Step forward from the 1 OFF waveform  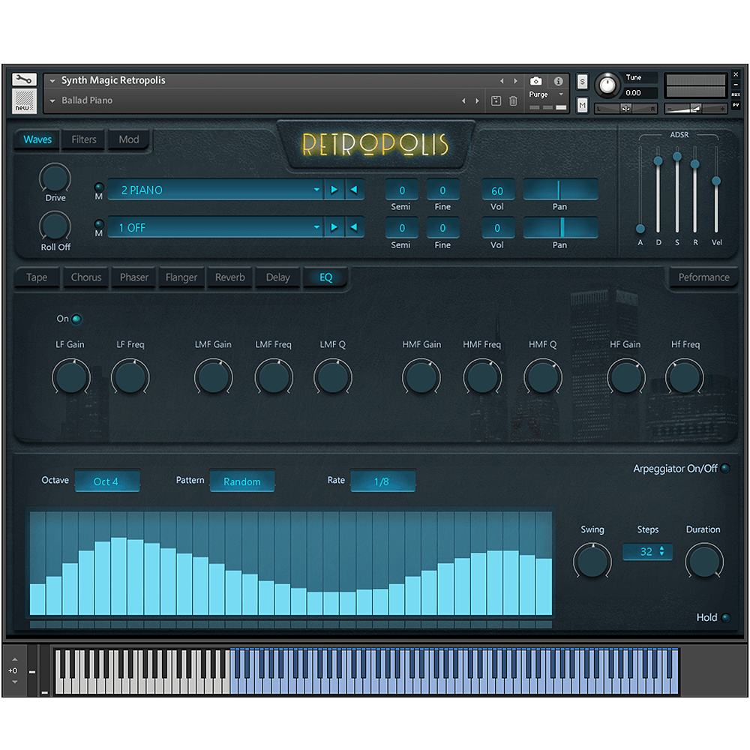[334, 227]
